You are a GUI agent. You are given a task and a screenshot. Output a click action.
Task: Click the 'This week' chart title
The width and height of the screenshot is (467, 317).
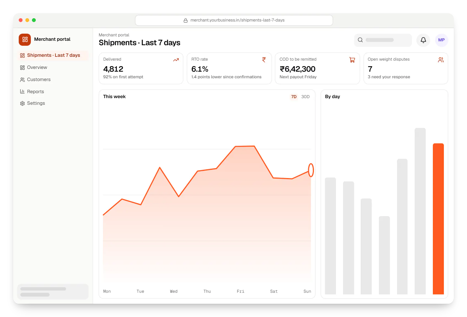[x=114, y=97]
